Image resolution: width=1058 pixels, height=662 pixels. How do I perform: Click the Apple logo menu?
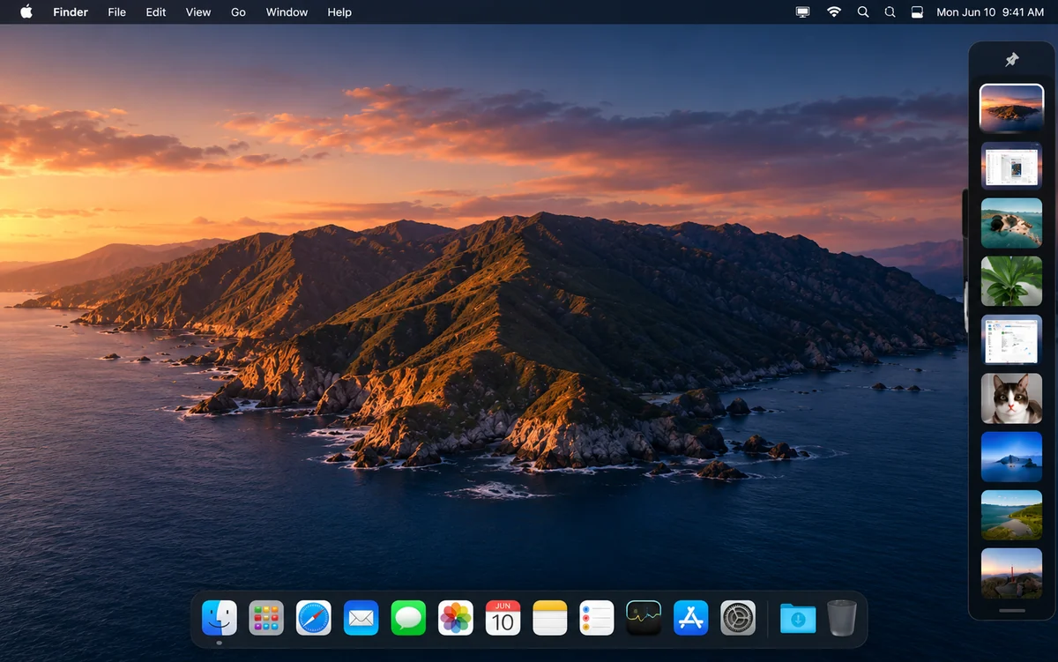pyautogui.click(x=26, y=12)
